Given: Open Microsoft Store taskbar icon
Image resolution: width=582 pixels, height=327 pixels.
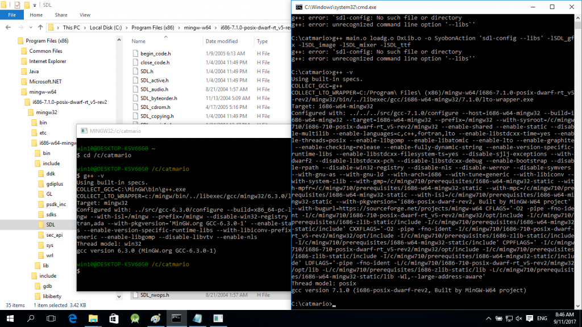Looking at the screenshot, I should pyautogui.click(x=114, y=318).
